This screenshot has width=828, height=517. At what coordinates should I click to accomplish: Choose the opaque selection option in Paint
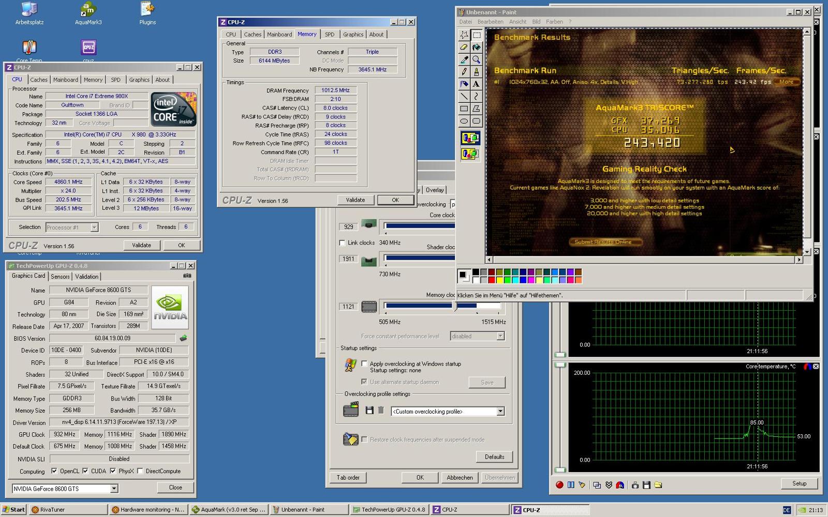470,138
